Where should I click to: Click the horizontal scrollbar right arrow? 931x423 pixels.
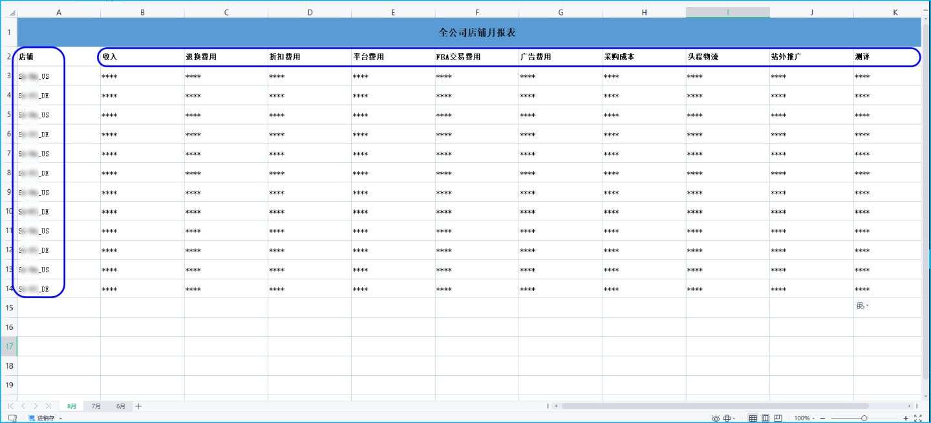coord(910,406)
